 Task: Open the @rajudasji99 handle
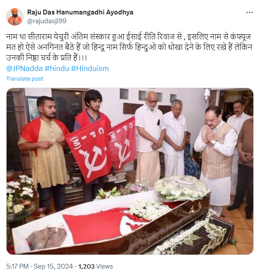point(47,21)
